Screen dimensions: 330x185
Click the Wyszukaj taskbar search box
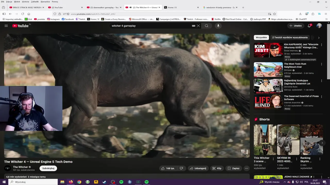(x=33, y=182)
